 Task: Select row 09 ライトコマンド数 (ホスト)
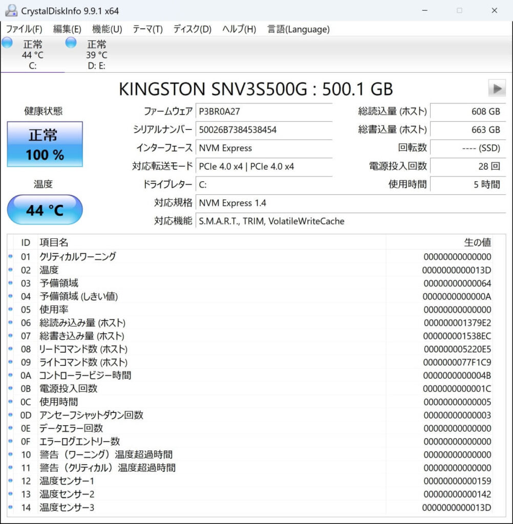coord(250,362)
